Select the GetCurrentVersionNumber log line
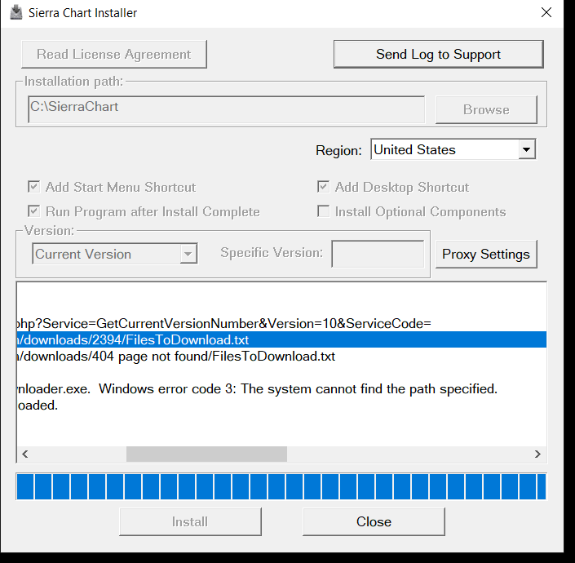This screenshot has width=575, height=563. (281, 323)
